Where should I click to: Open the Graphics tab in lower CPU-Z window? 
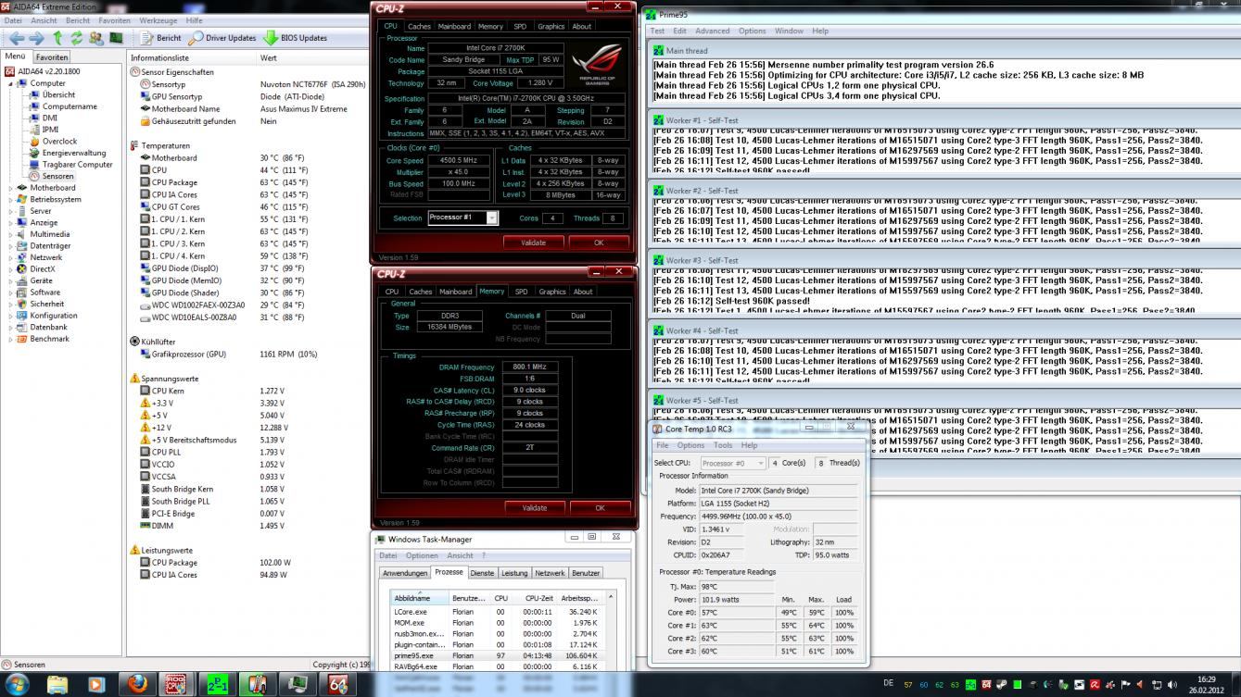(551, 292)
